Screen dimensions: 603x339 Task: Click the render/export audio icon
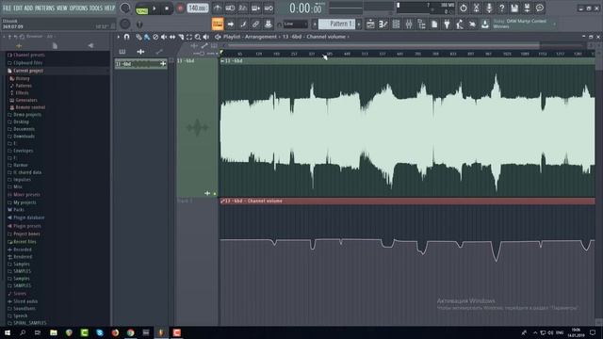(x=527, y=8)
